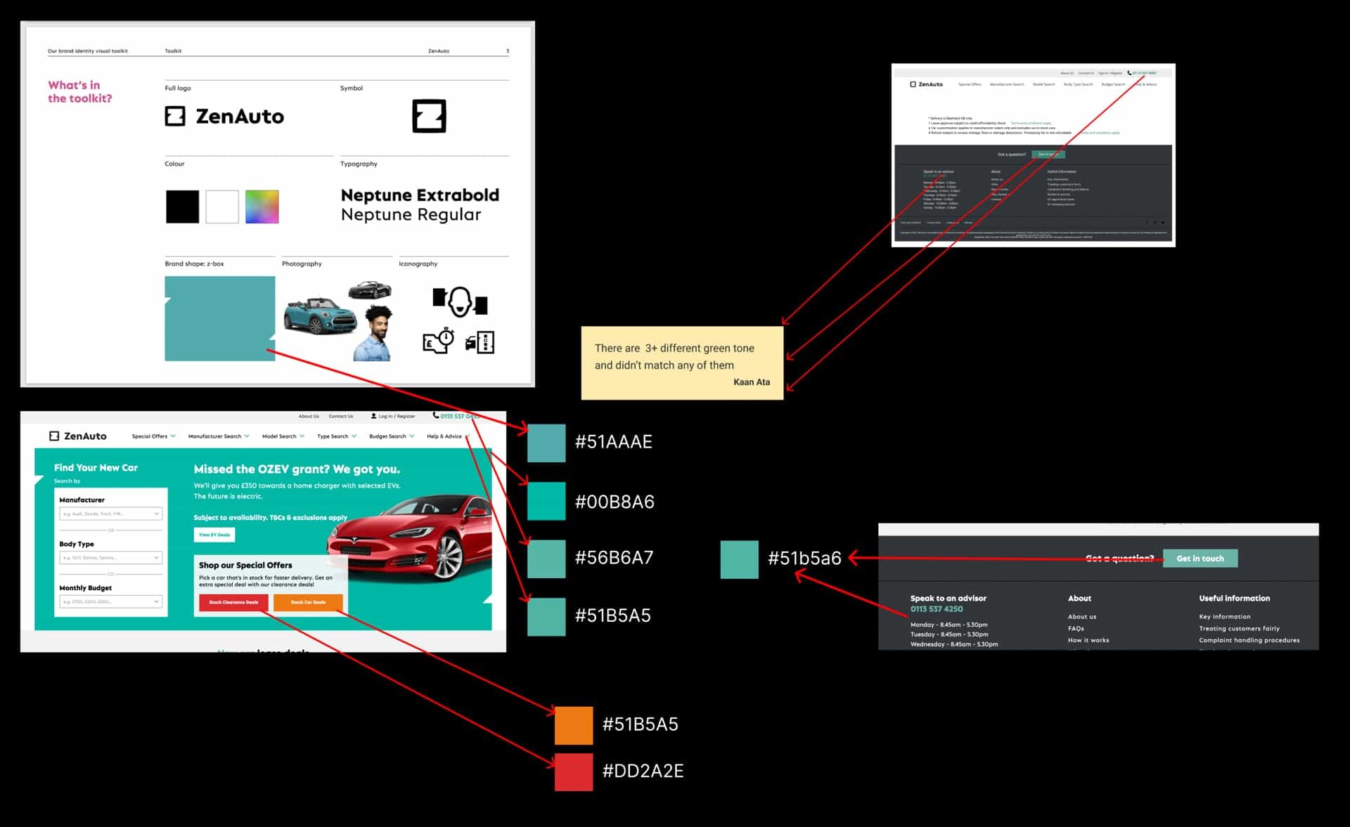The height and width of the screenshot is (827, 1350).
Task: Open the Key information footer link
Action: click(x=1225, y=617)
